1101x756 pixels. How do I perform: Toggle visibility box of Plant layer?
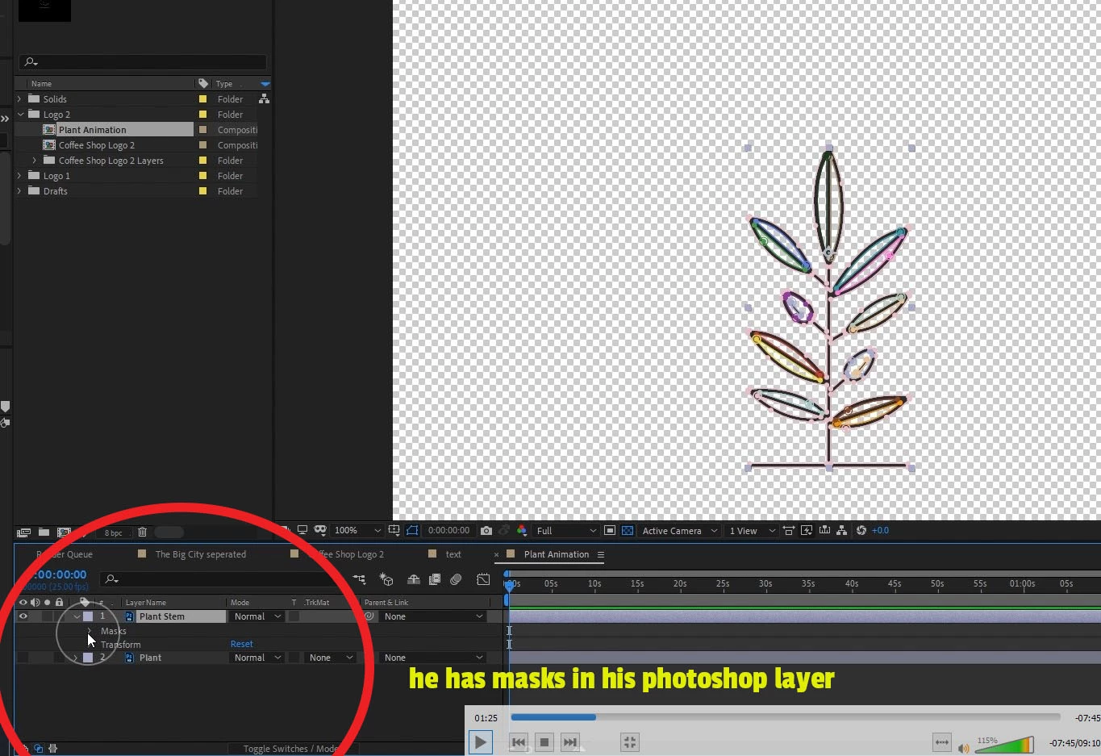(23, 658)
